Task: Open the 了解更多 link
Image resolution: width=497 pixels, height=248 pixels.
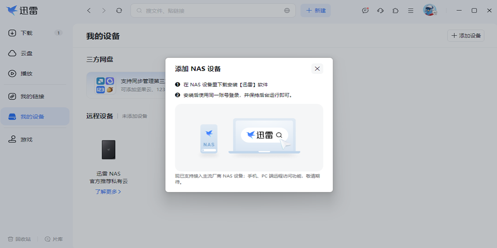Action: [108, 192]
